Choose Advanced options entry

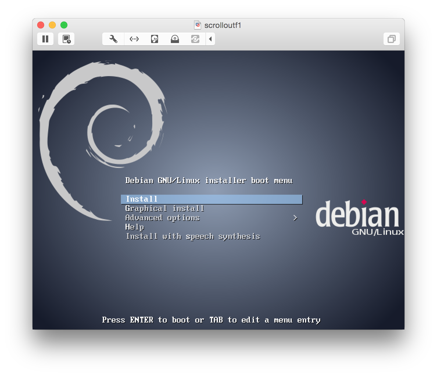point(162,218)
